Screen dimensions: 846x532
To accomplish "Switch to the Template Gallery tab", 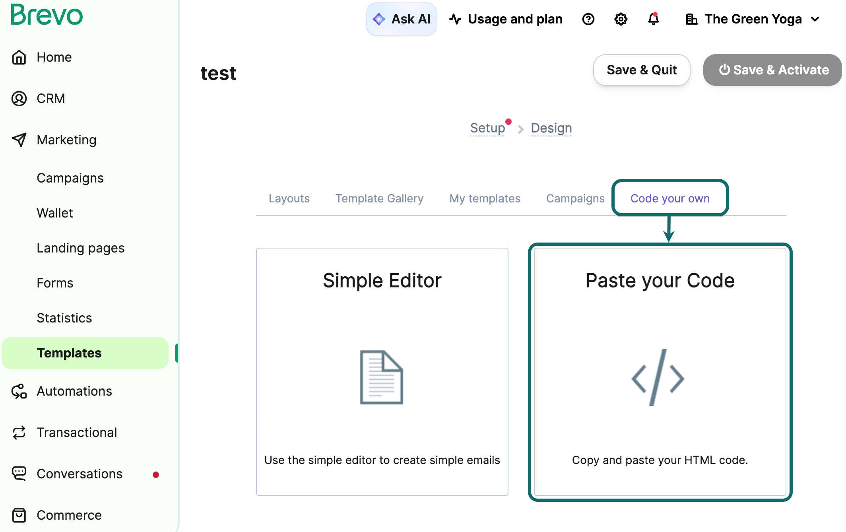I will [379, 198].
